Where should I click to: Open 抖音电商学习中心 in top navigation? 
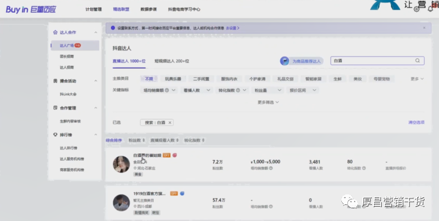(184, 9)
